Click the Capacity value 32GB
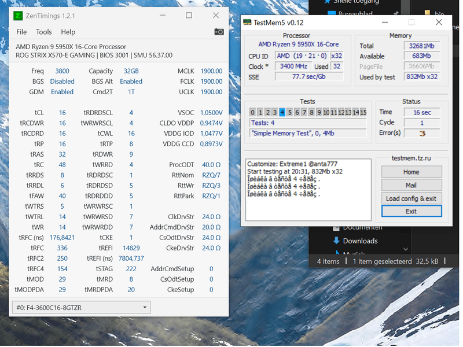463x347 pixels. [x=131, y=71]
